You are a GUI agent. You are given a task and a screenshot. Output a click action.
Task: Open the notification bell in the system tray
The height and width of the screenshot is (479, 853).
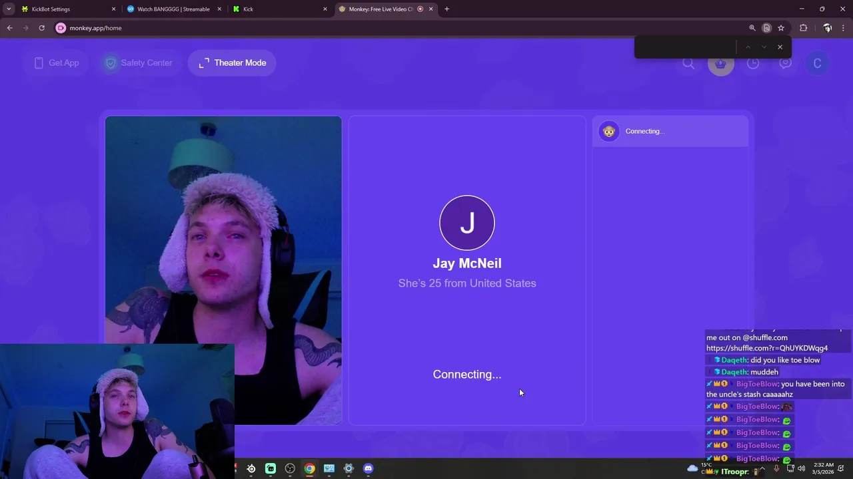(x=842, y=468)
